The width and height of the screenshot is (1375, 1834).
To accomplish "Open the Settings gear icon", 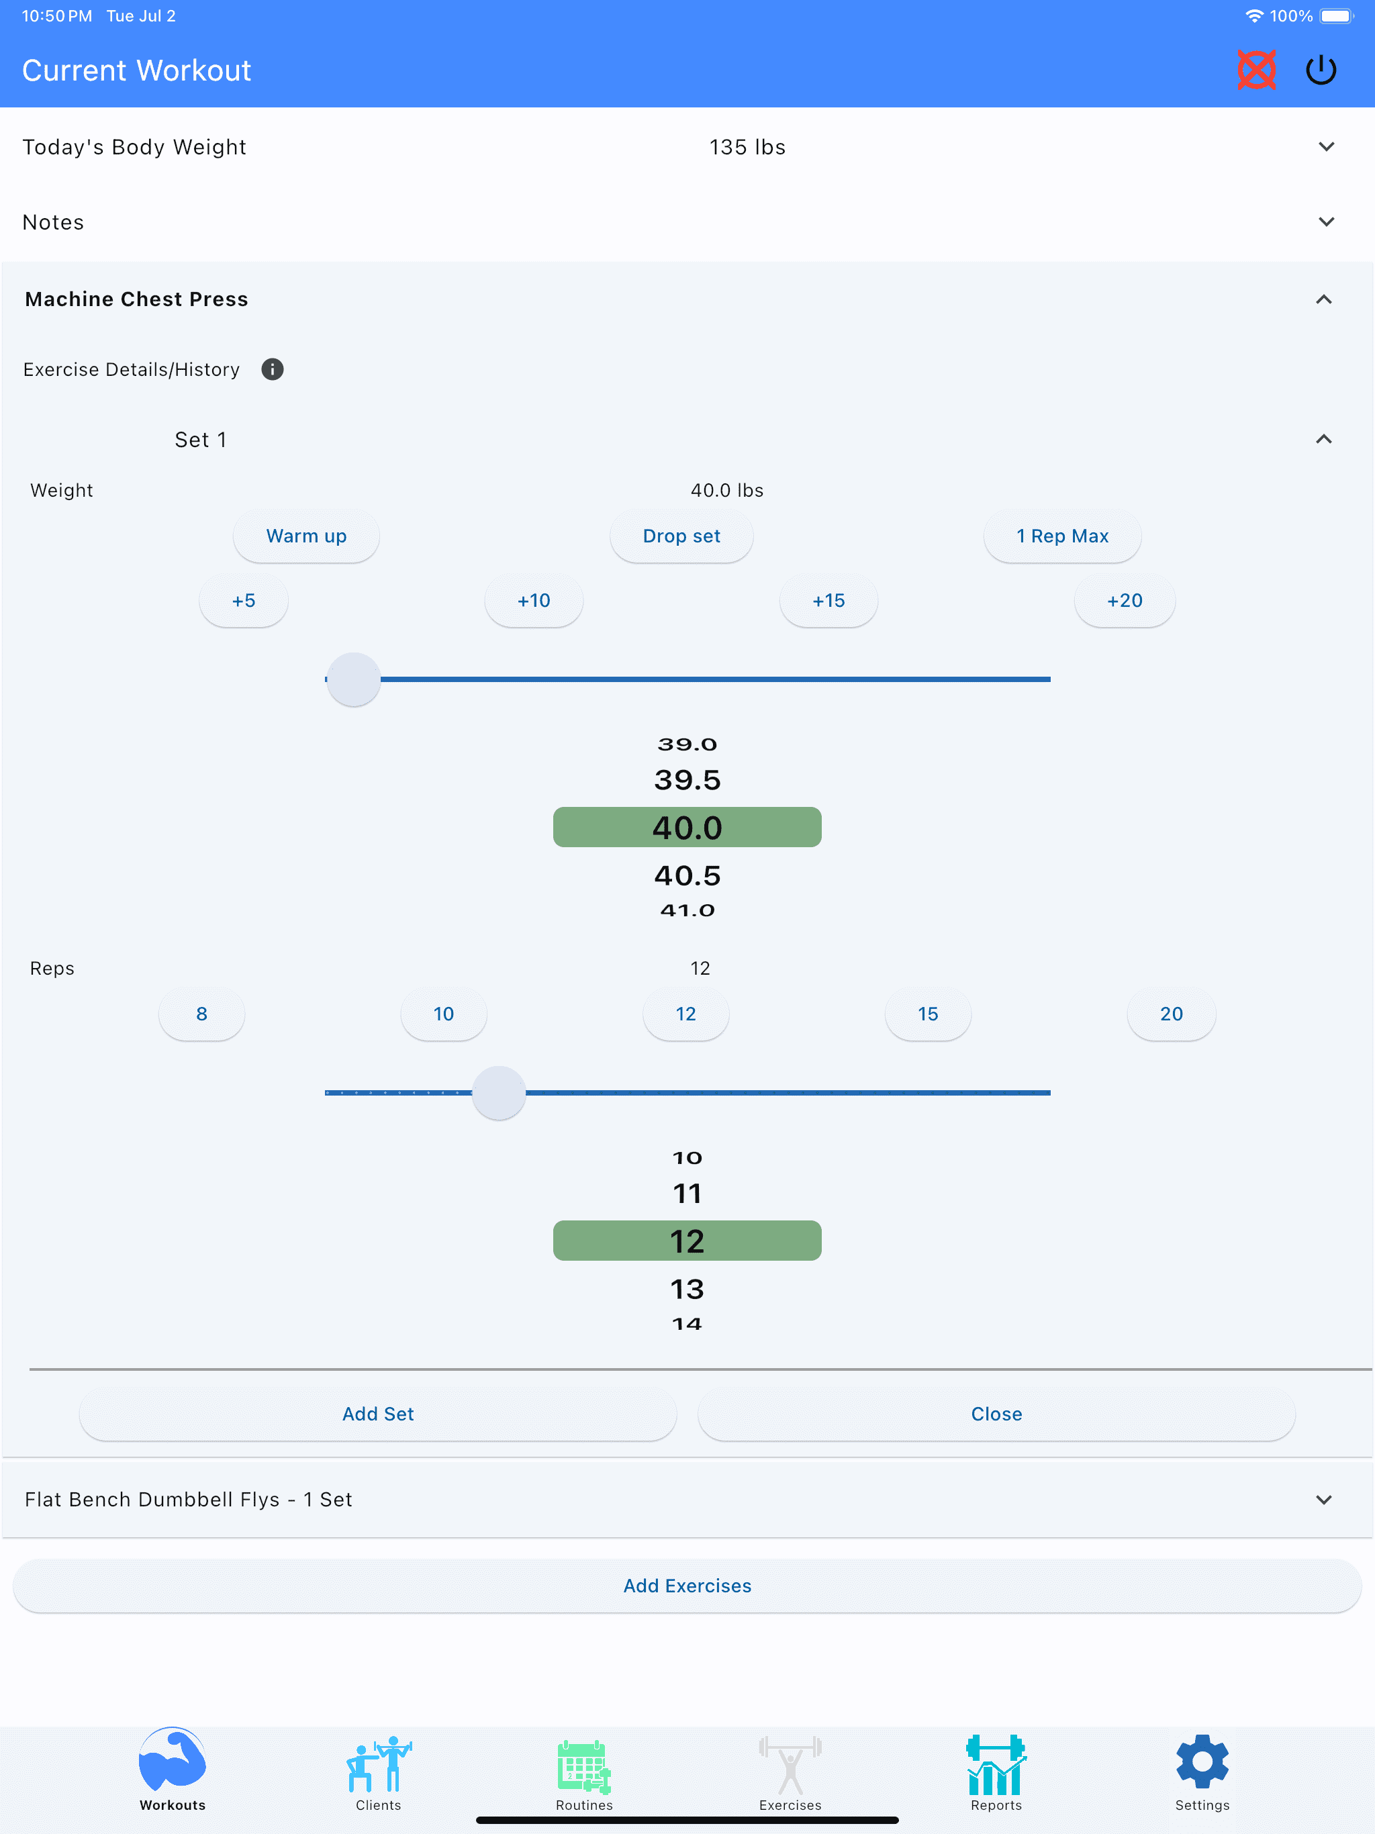I will tap(1202, 1763).
